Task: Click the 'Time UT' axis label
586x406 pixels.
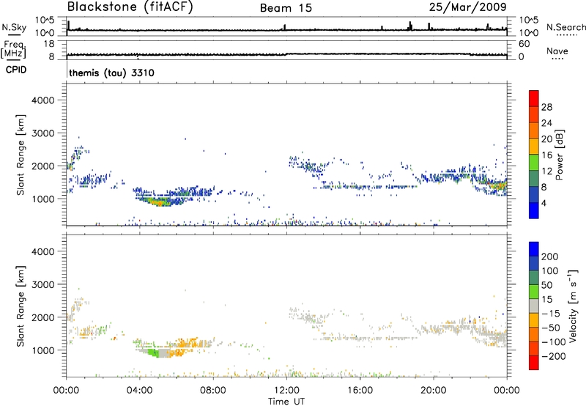Action: click(x=286, y=402)
